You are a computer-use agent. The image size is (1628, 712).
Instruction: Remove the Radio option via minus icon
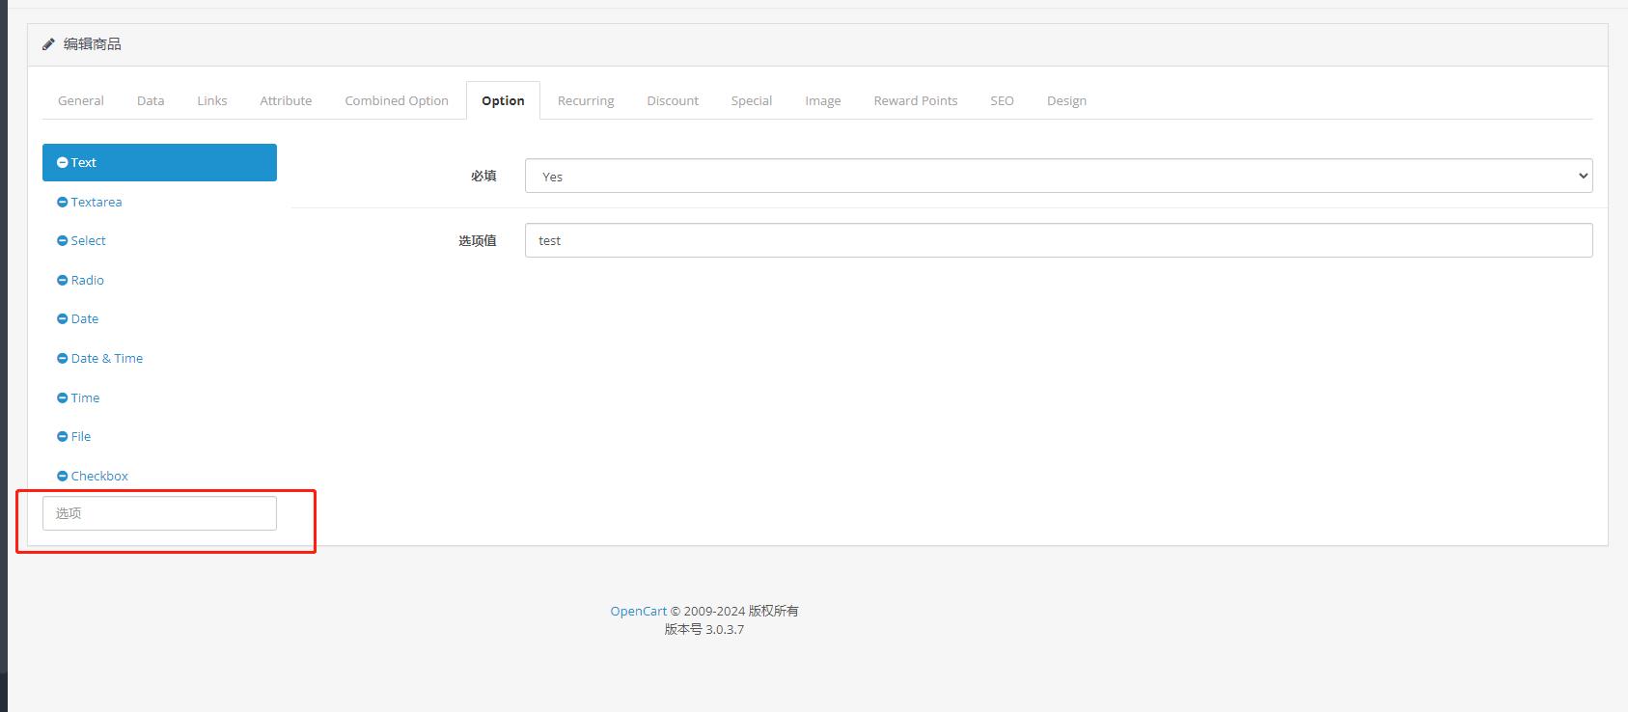click(x=63, y=281)
